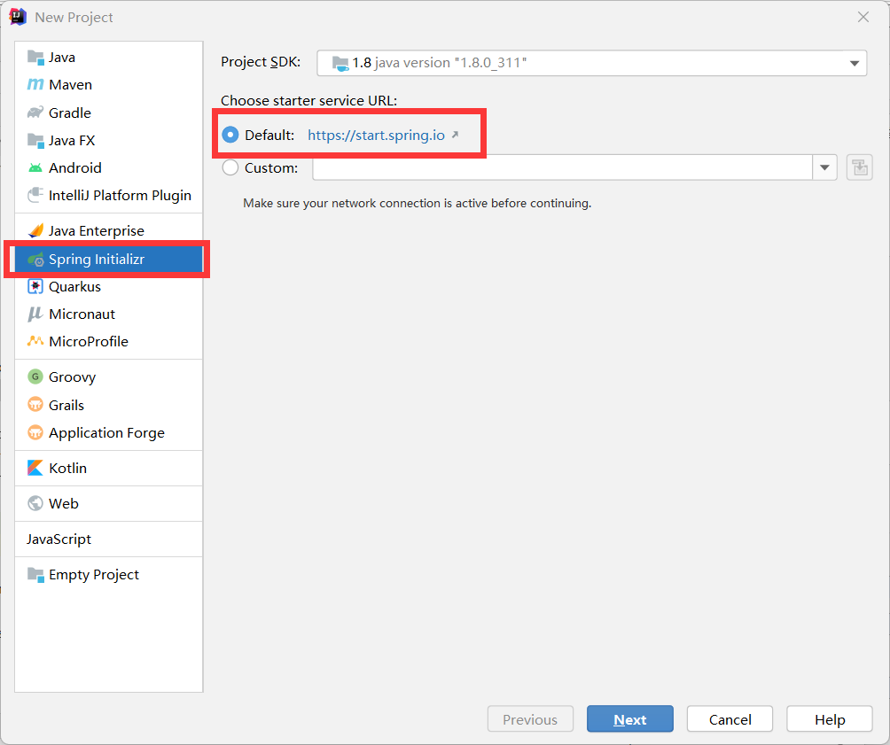The width and height of the screenshot is (890, 745).
Task: Click the Application Forge icon
Action: pyautogui.click(x=35, y=432)
